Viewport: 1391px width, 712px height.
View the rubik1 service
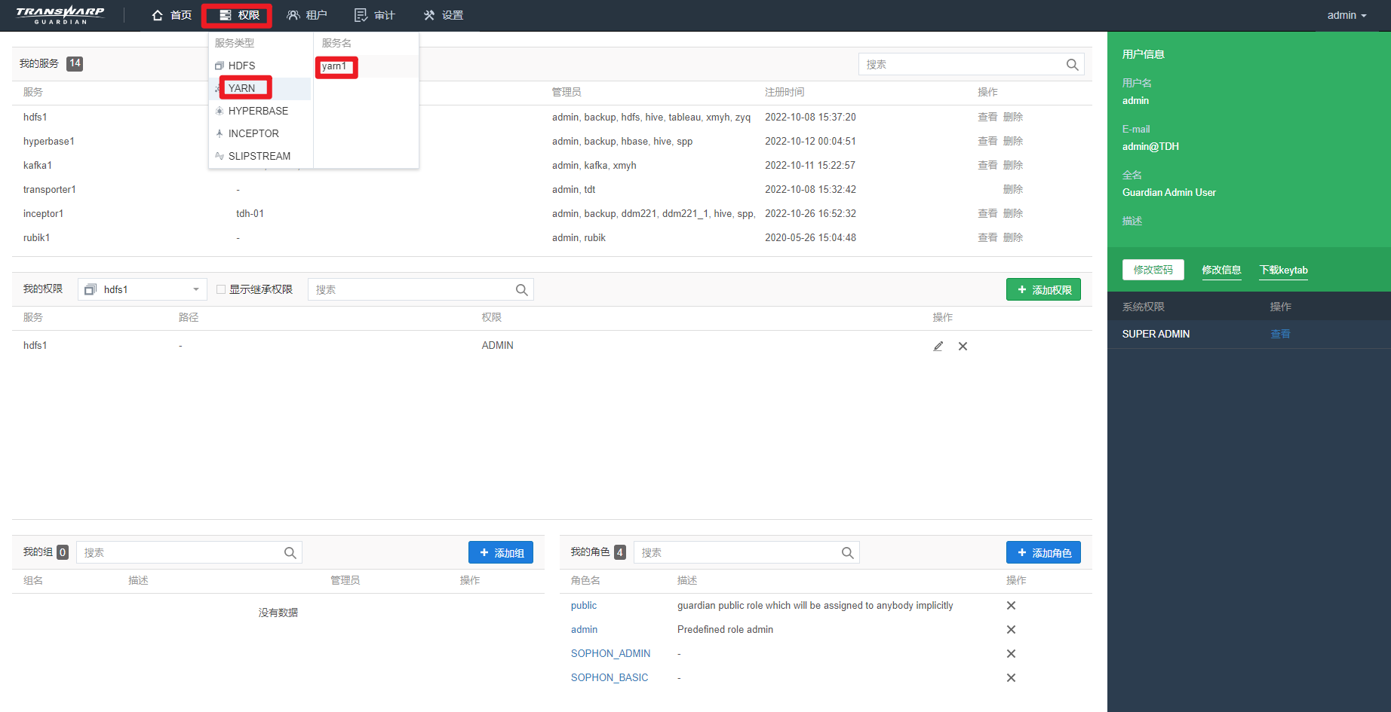coord(987,237)
